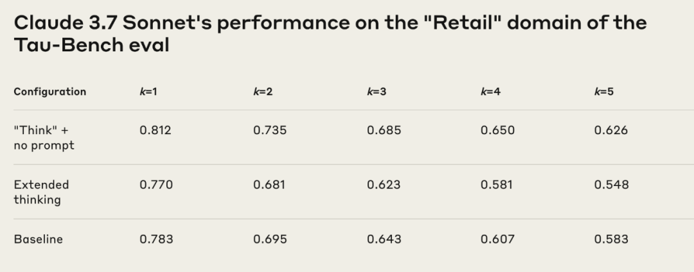Click the k=4 column header
Image resolution: width=694 pixels, height=272 pixels.
click(x=490, y=92)
